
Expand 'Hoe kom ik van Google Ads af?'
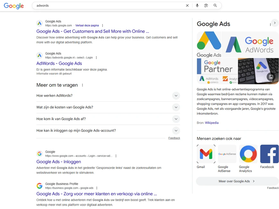(176, 119)
